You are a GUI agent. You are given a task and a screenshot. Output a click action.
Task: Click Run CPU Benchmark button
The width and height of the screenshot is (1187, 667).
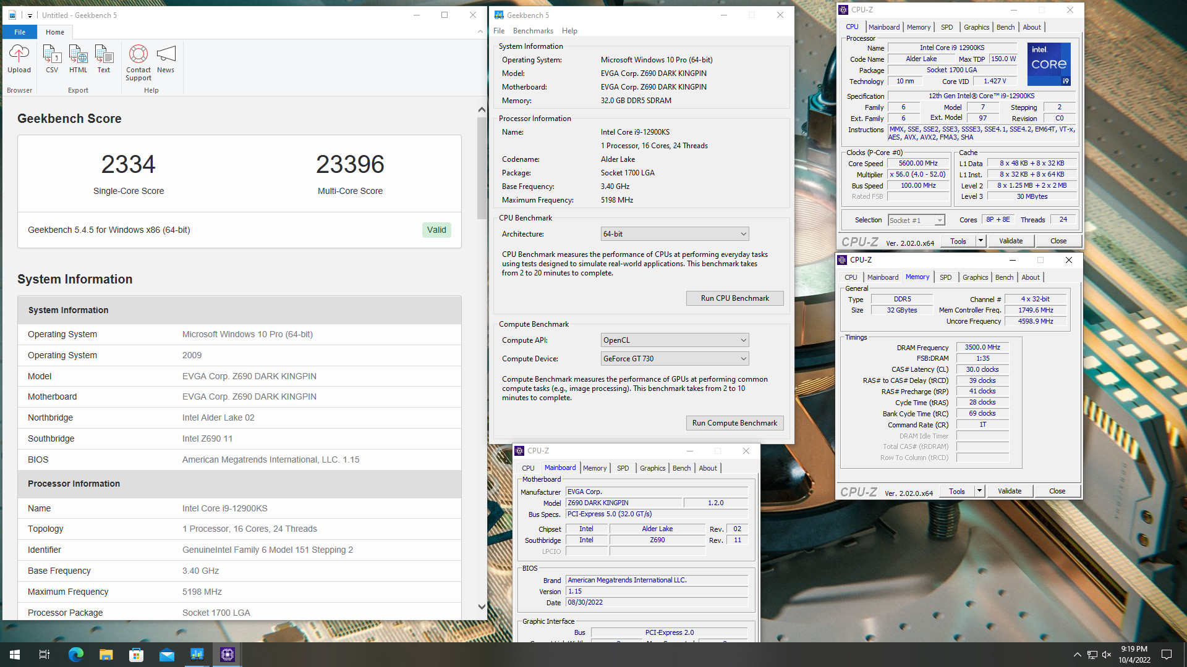(x=734, y=298)
